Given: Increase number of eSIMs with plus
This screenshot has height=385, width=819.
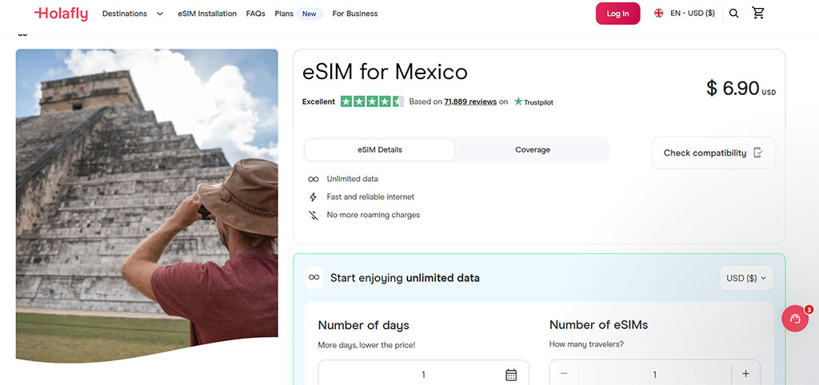Looking at the screenshot, I should click(x=746, y=374).
